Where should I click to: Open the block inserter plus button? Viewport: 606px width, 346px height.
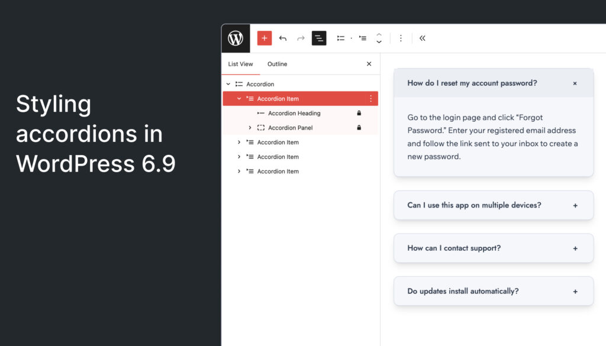pos(265,38)
